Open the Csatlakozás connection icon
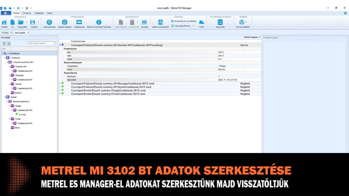This screenshot has height=196, width=349. click(x=79, y=22)
